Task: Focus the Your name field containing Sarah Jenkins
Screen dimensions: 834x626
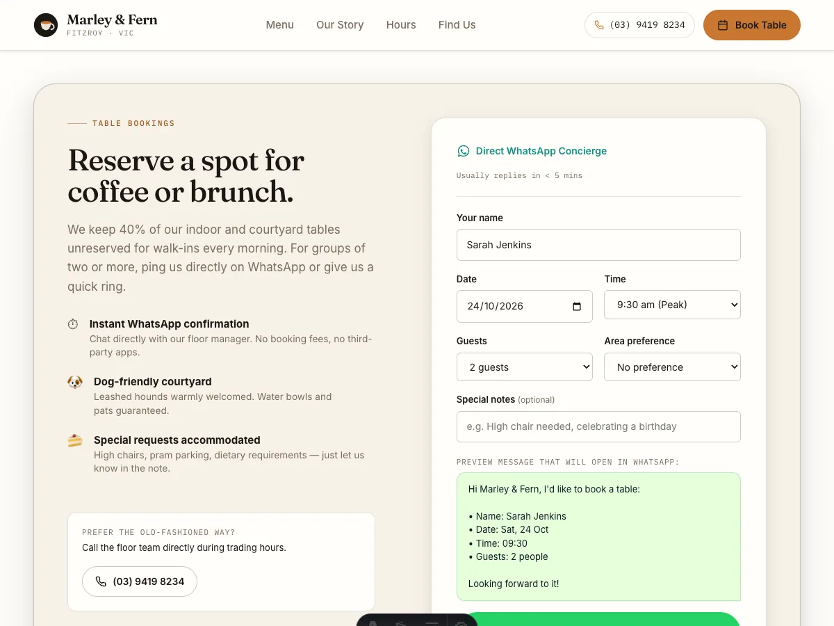Action: click(598, 245)
